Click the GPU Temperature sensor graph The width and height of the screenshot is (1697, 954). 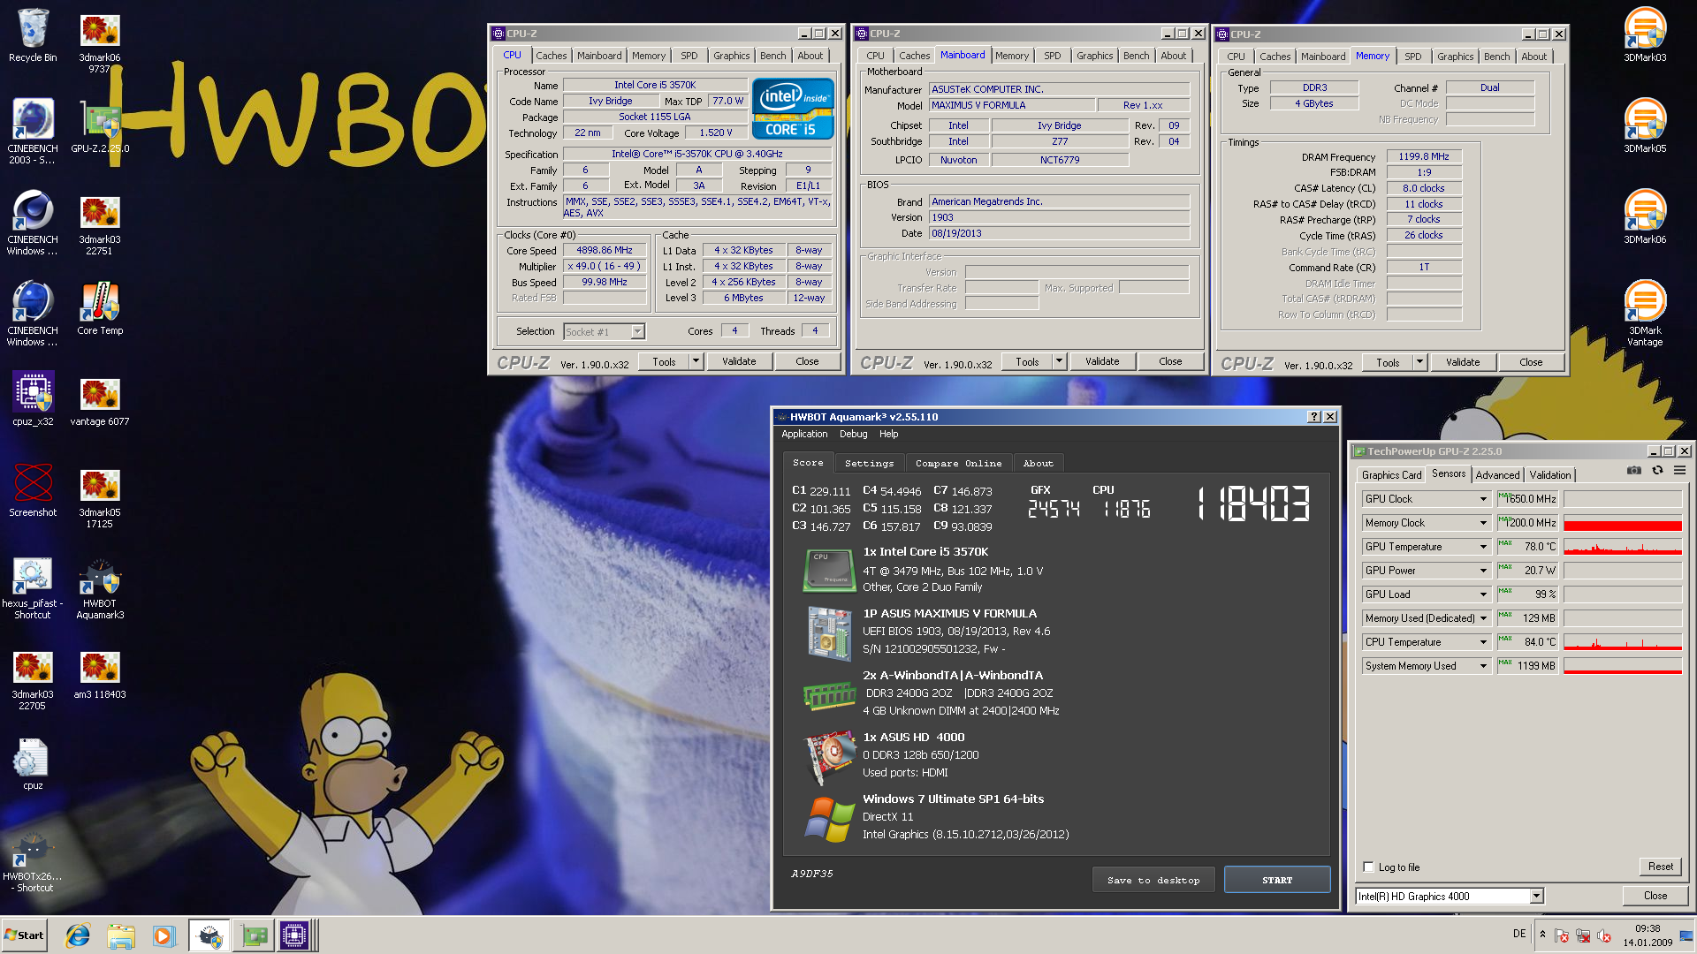[x=1623, y=547]
